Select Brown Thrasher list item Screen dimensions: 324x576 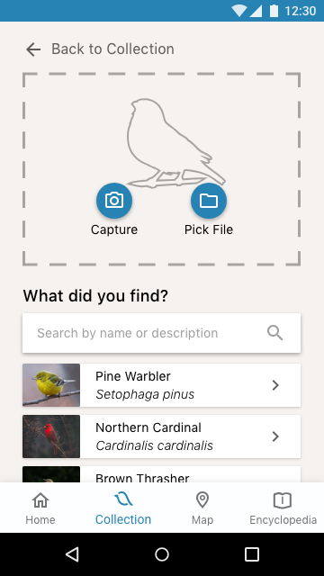[x=162, y=474]
